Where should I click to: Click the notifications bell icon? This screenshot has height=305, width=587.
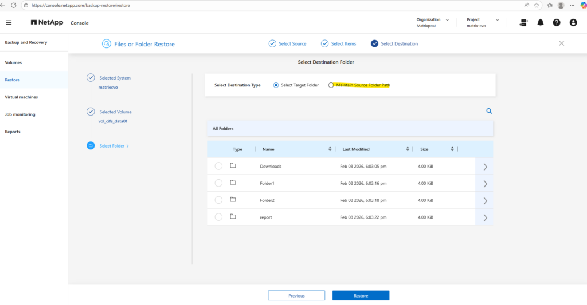tap(540, 23)
